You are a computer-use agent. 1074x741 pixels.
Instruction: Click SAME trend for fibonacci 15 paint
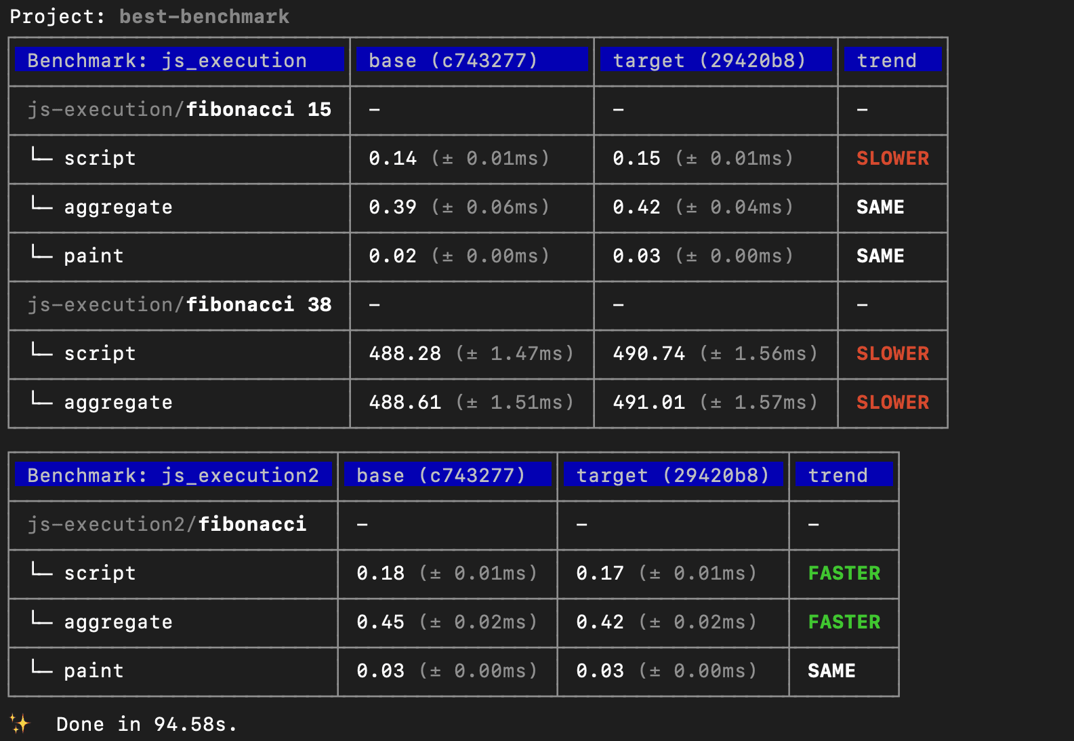point(880,256)
